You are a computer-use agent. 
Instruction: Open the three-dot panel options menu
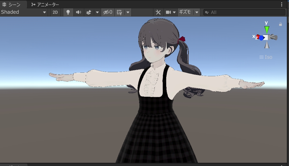click(281, 5)
